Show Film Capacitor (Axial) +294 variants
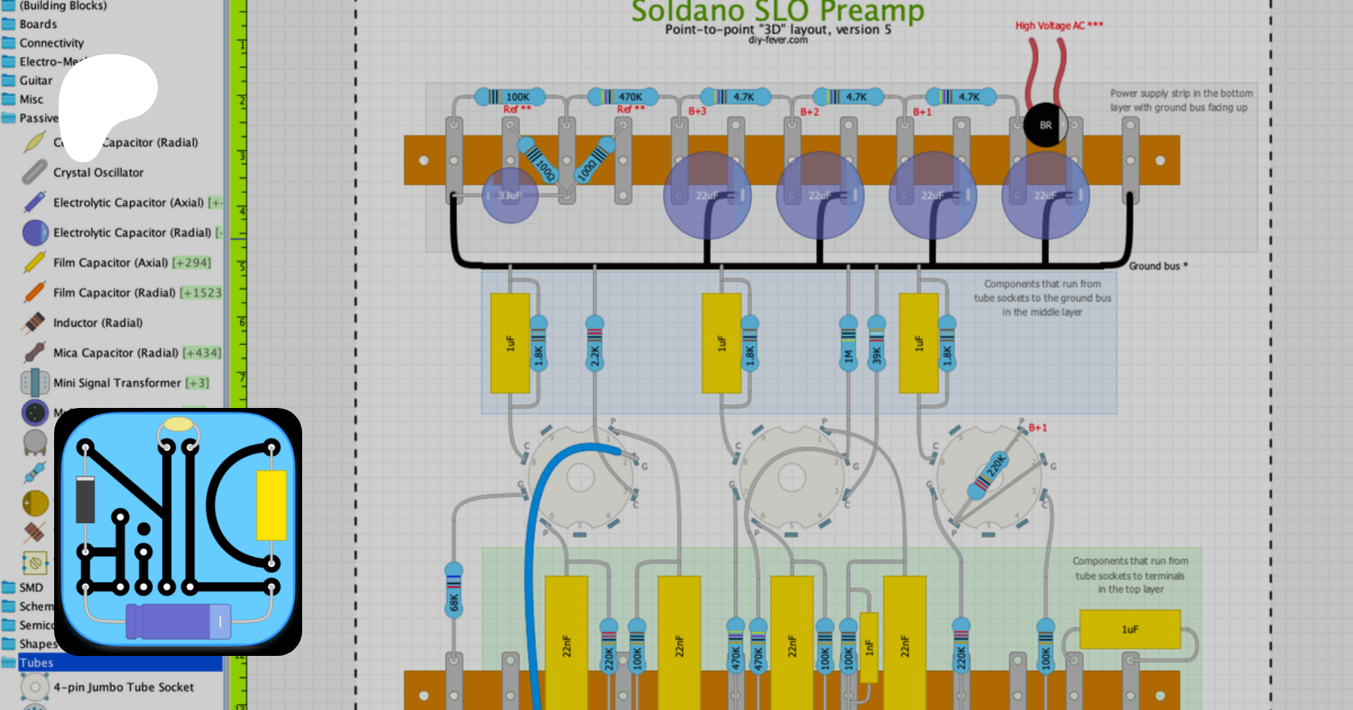 click(x=192, y=263)
